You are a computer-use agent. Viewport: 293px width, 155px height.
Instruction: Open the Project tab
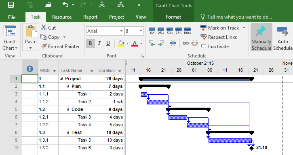[116, 17]
